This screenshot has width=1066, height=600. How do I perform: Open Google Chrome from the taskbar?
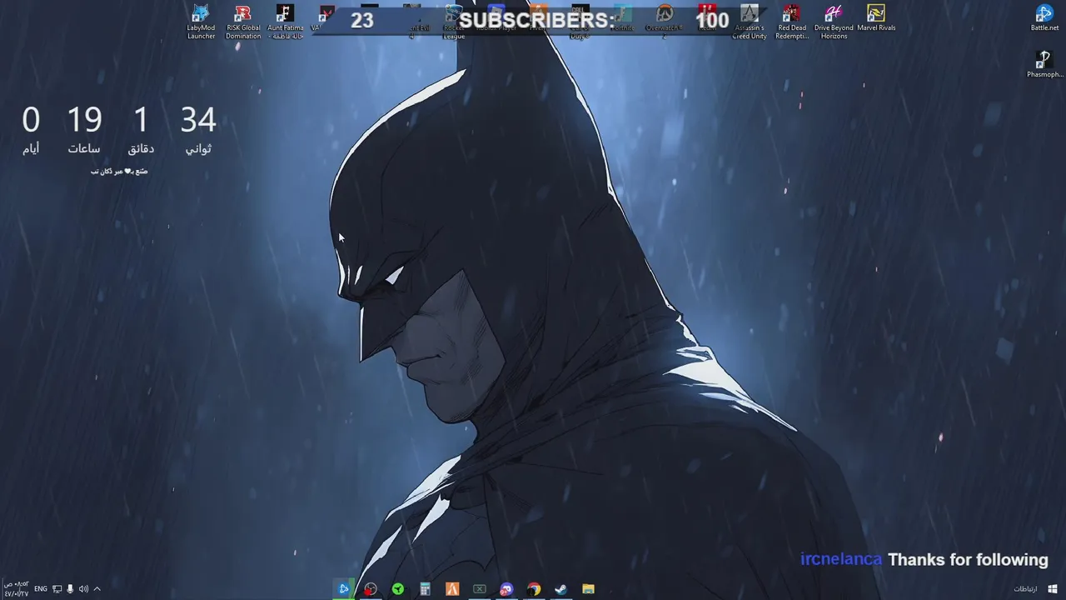click(534, 589)
